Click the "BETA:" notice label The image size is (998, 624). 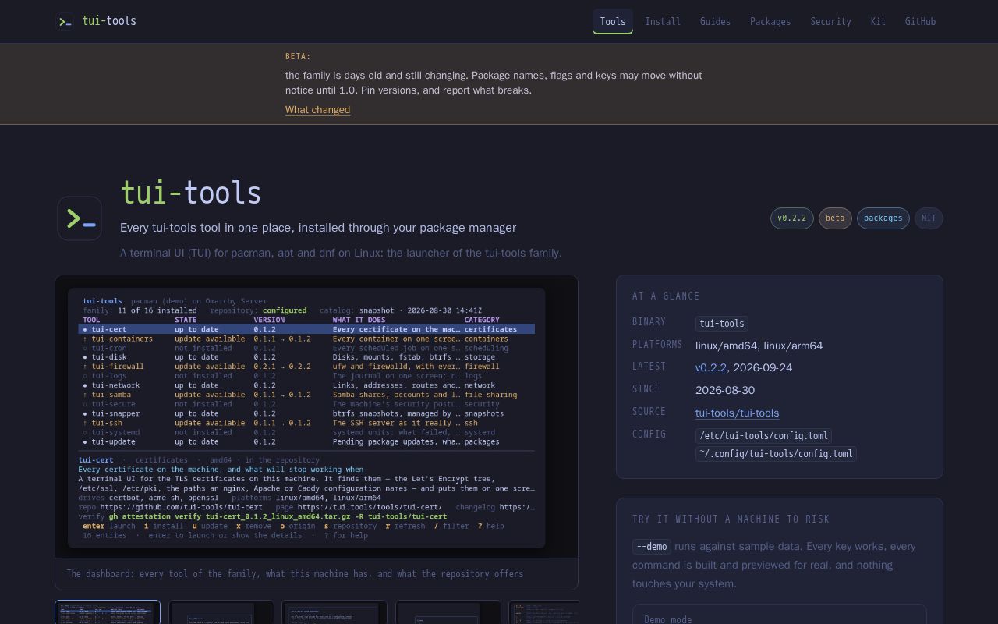pos(298,56)
